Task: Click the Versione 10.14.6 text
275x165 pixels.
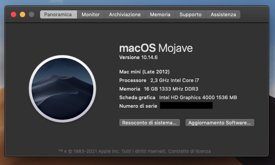Action: pyautogui.click(x=138, y=57)
